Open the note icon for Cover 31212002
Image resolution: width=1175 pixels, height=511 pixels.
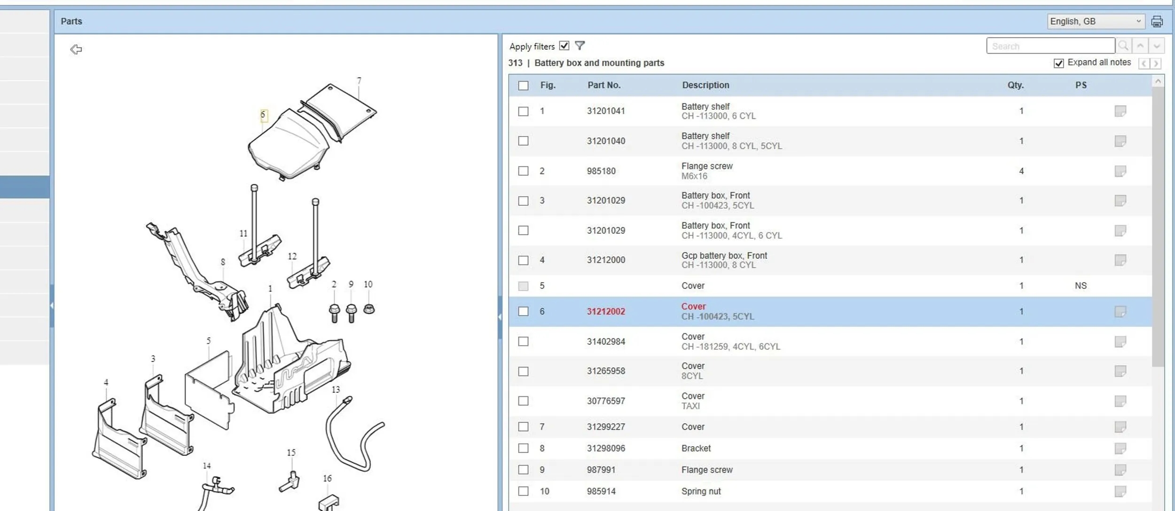click(1120, 311)
